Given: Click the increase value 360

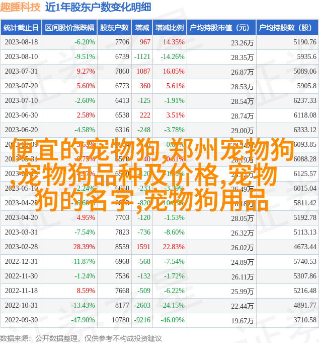Looking at the screenshot, I should point(145,86).
